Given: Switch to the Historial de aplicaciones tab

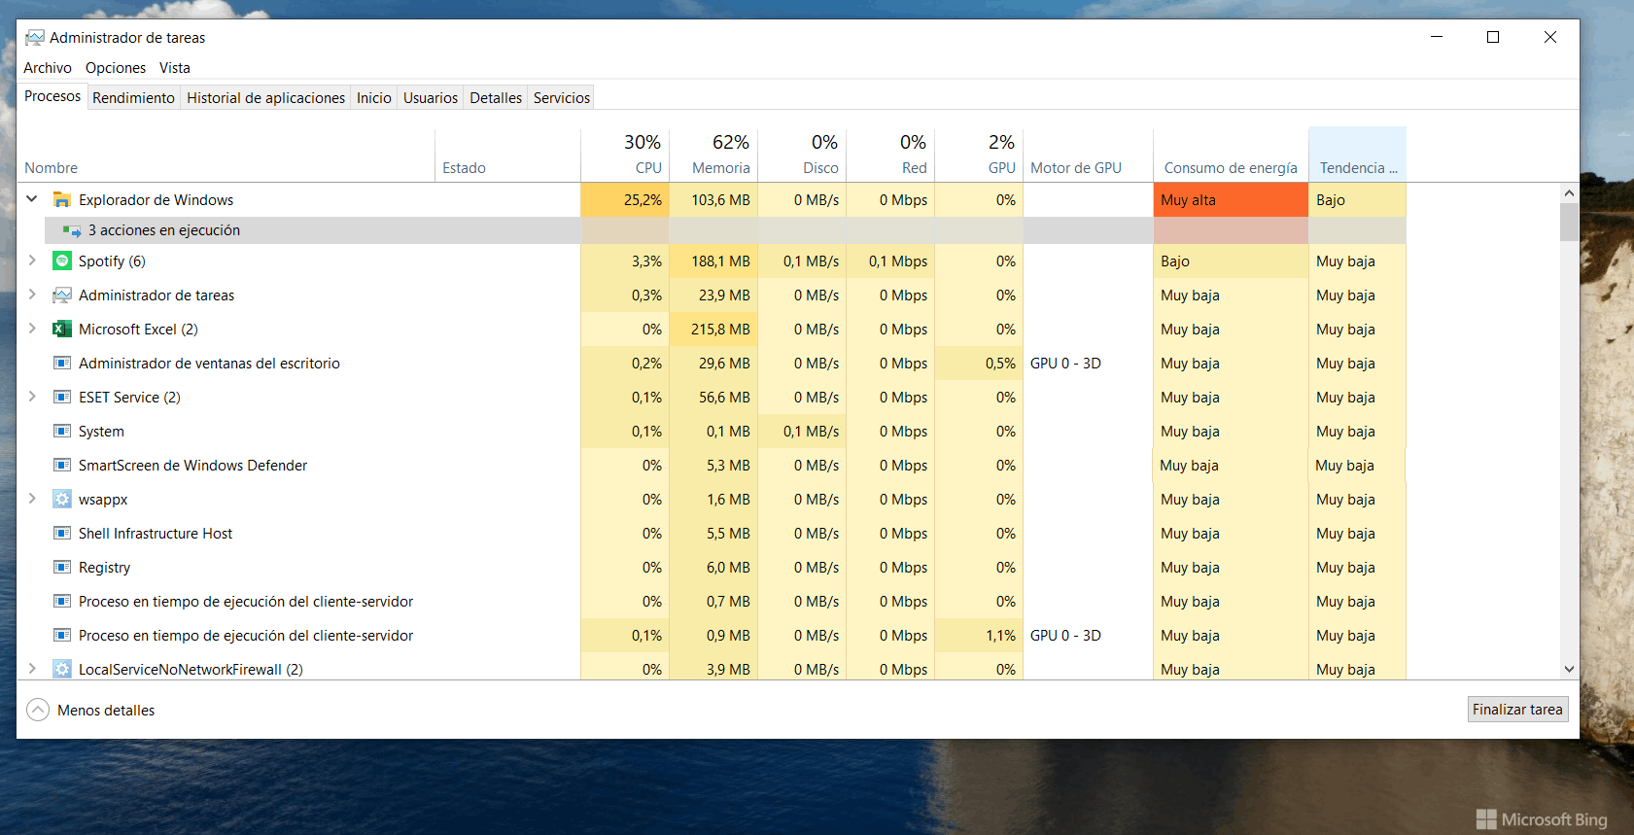Looking at the screenshot, I should click(265, 97).
